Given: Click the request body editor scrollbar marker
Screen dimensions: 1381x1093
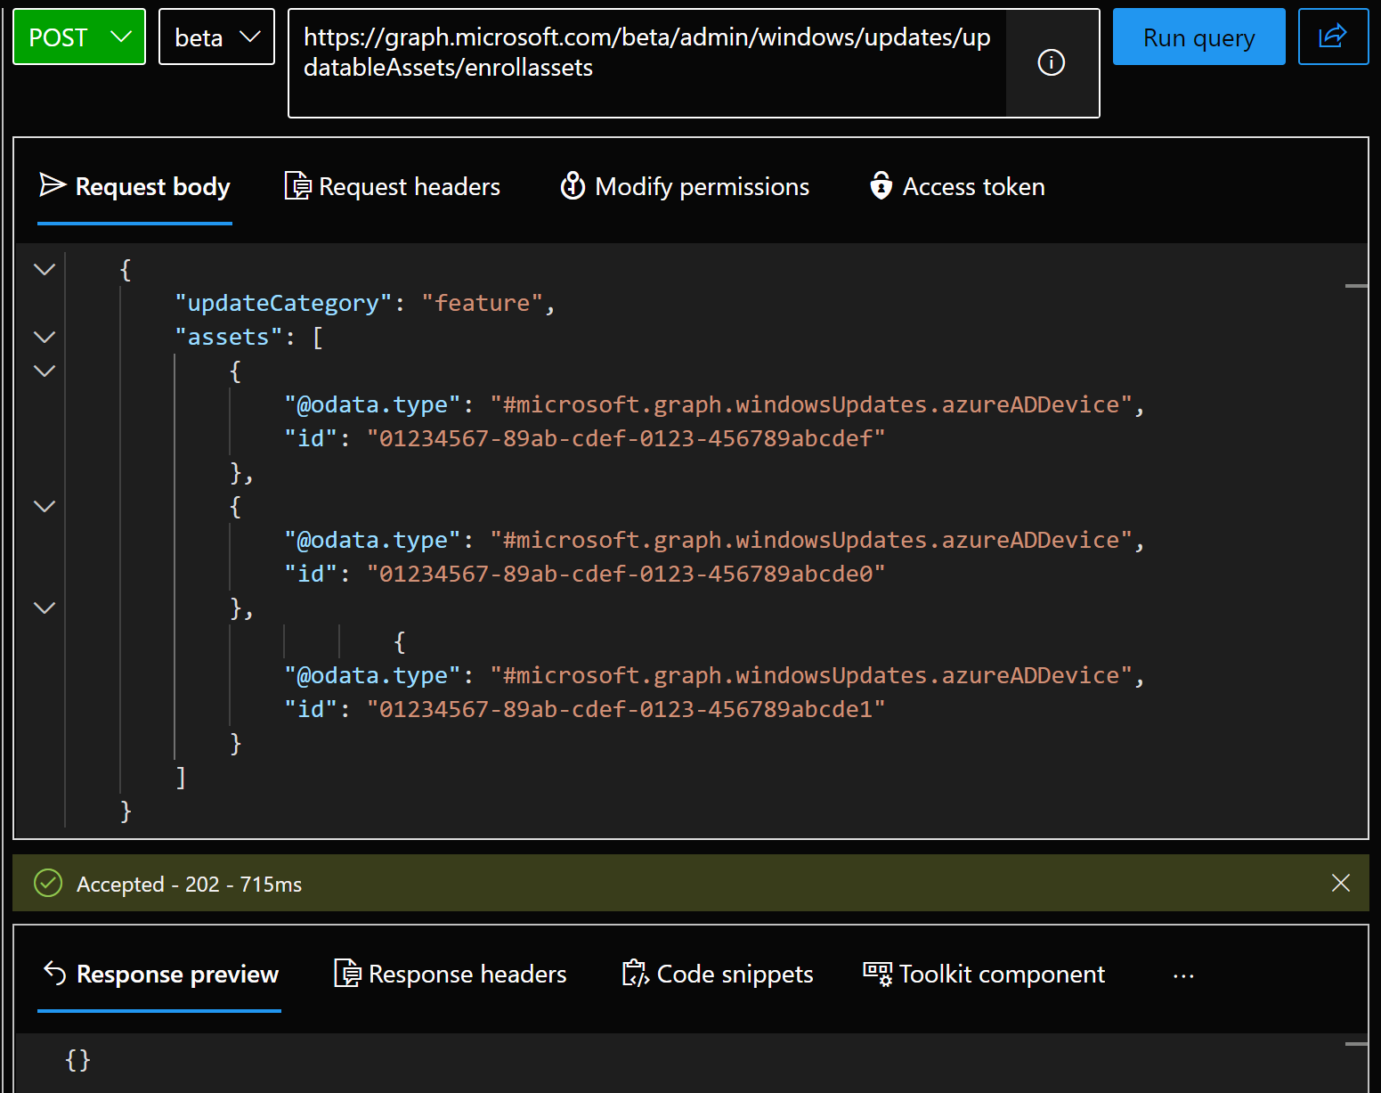Looking at the screenshot, I should click(x=1356, y=286).
